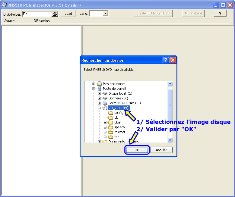
Task: Select the db folder in the tree
Action: click(116, 117)
